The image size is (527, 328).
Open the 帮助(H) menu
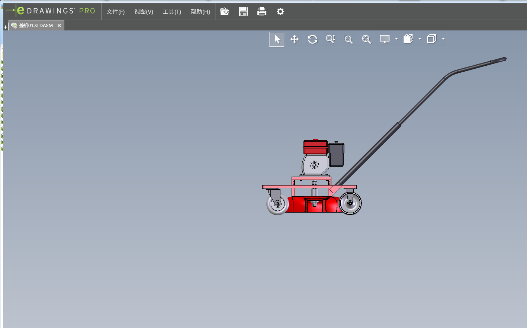pos(200,12)
